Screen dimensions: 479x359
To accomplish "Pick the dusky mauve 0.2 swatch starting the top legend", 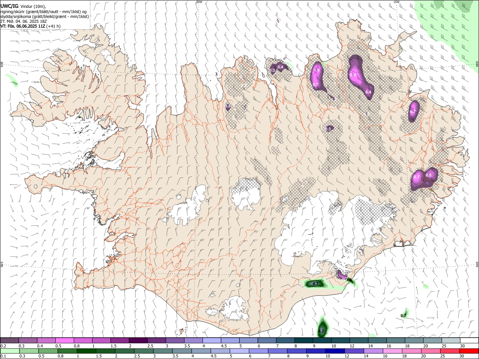I will (x=10, y=341).
